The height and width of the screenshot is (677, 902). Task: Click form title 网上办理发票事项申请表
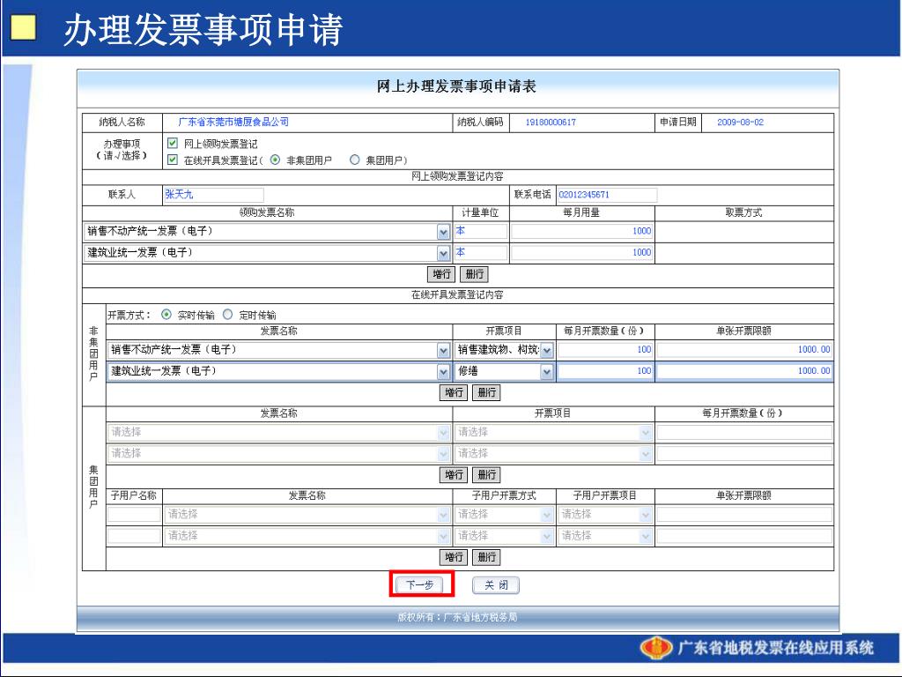(457, 86)
